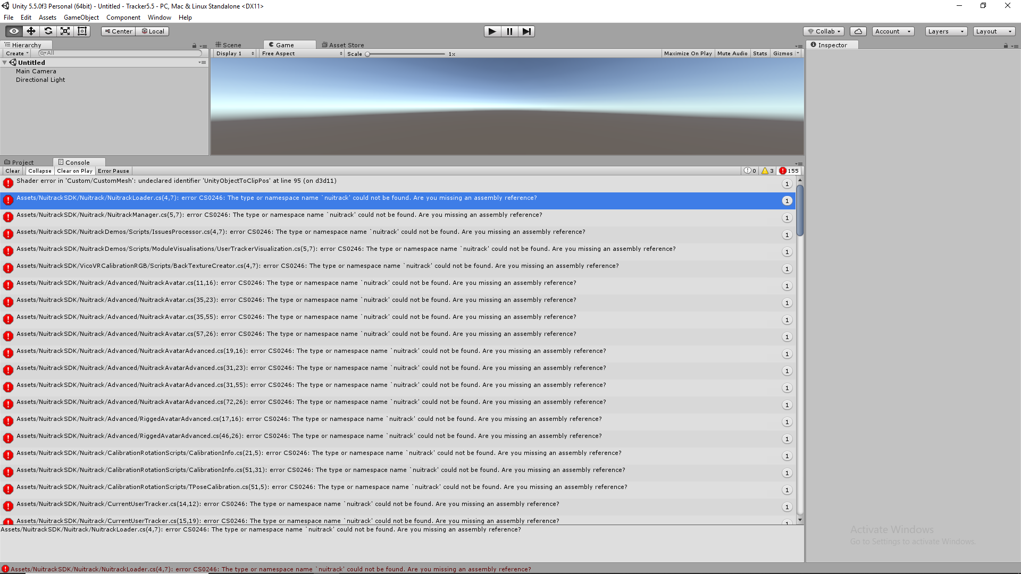Click the Step forward playback icon
The image size is (1021, 574).
click(x=526, y=31)
